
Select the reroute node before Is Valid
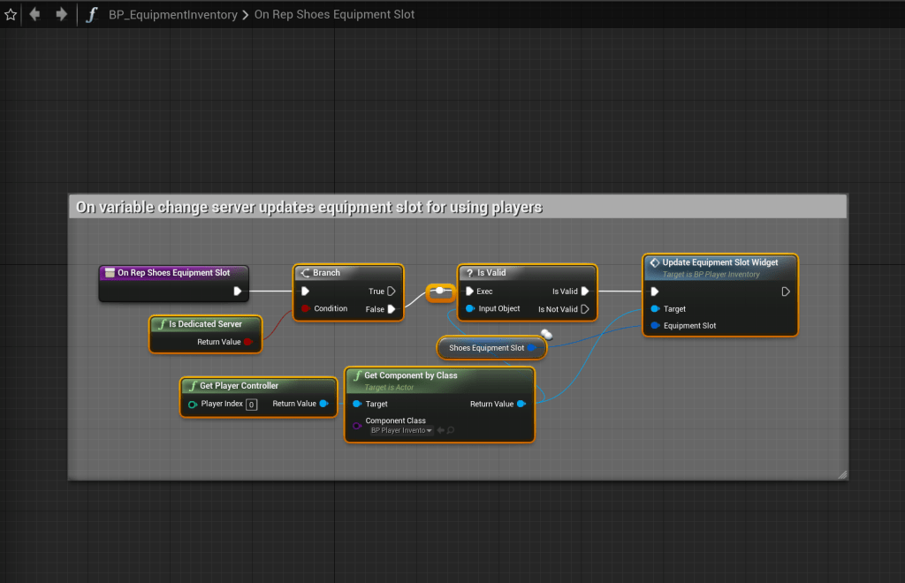(440, 291)
